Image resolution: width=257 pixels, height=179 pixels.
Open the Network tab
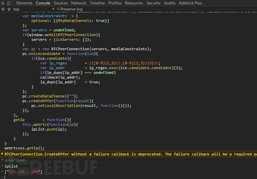click(x=79, y=3)
